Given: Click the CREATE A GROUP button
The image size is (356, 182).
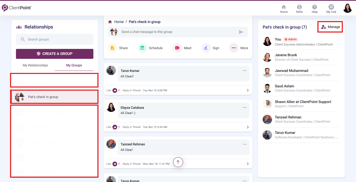Looking at the screenshot, I should click(x=55, y=54).
